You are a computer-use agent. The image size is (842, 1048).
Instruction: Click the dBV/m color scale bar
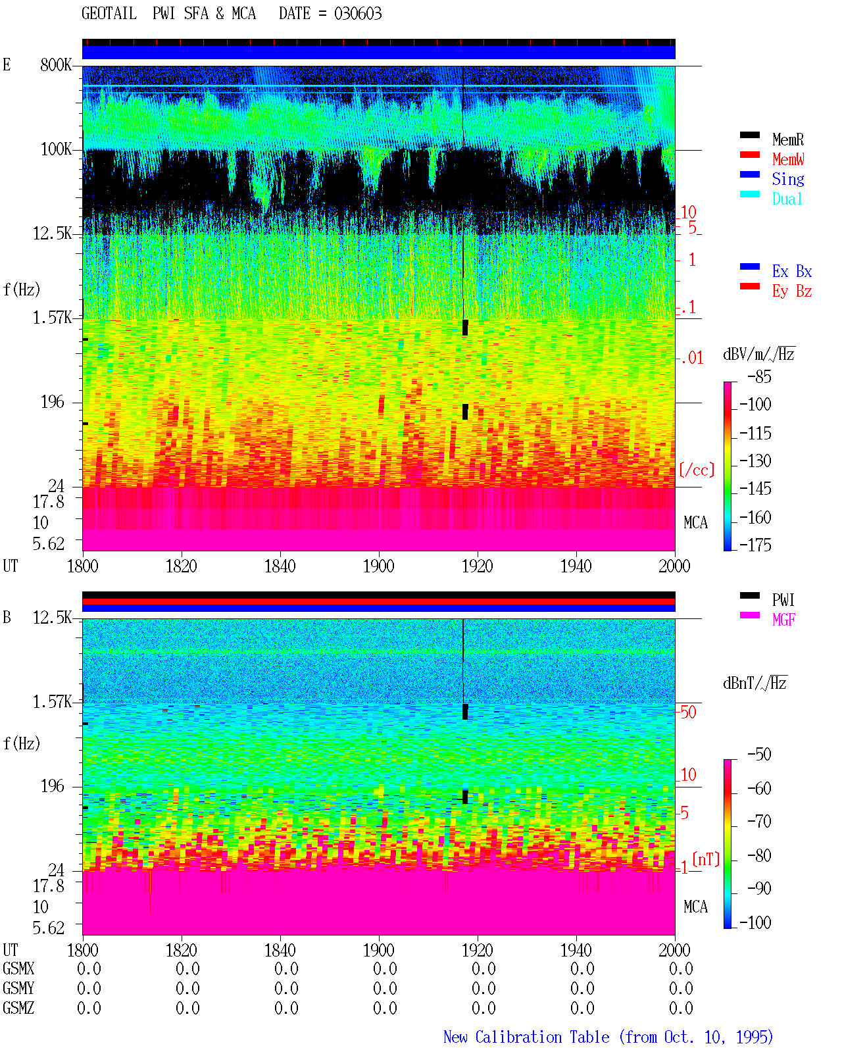(728, 466)
